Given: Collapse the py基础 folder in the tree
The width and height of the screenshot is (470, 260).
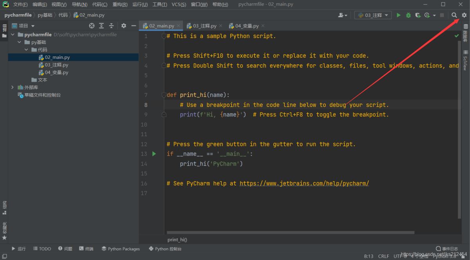Looking at the screenshot, I should (20, 42).
